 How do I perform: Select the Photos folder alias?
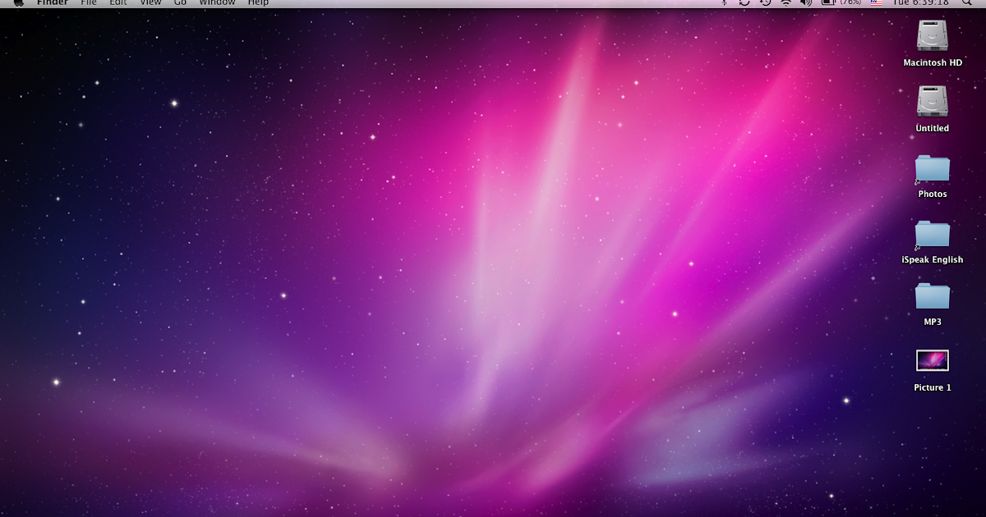tap(933, 168)
